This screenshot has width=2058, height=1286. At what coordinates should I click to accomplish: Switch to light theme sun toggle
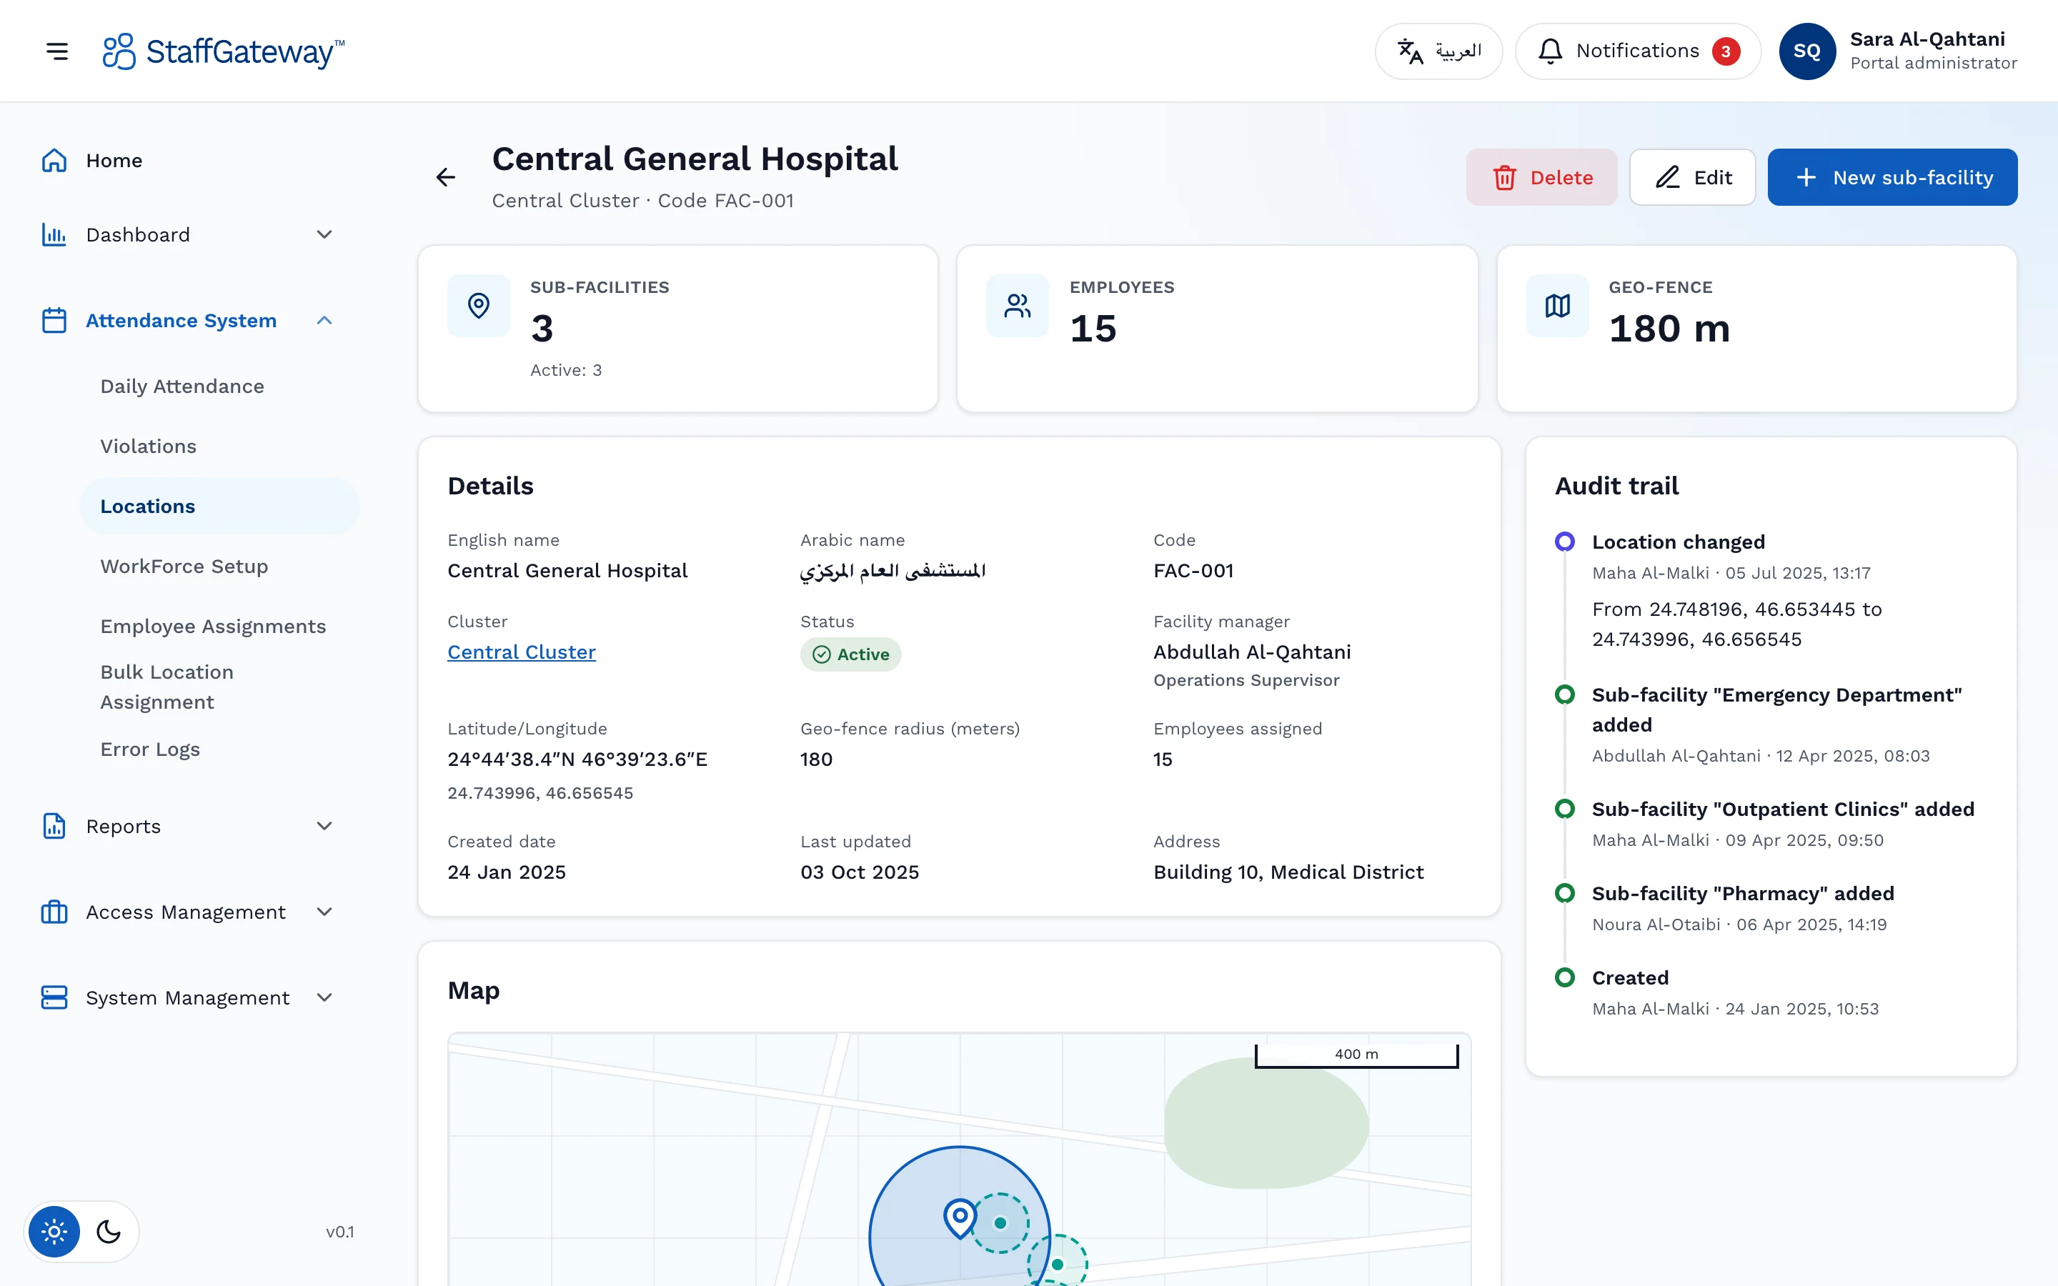tap(54, 1232)
